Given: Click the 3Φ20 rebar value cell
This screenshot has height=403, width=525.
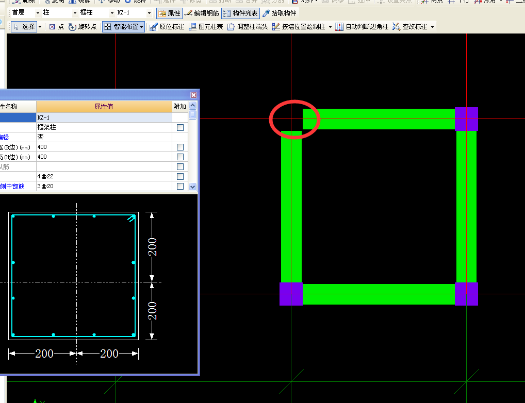Looking at the screenshot, I should [x=104, y=186].
